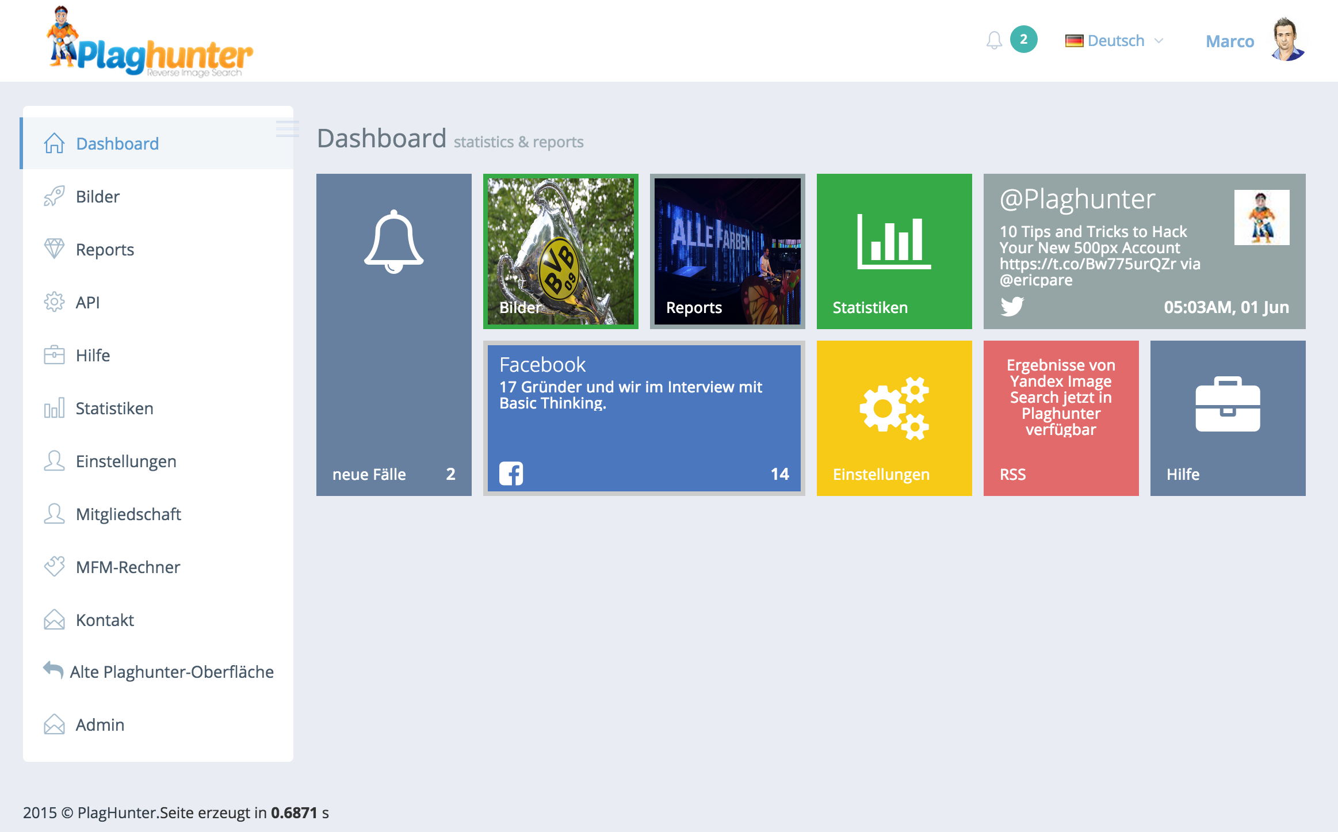Click the person icon beside Mitgliedschaft
Viewport: 1338px width, 832px height.
54,514
